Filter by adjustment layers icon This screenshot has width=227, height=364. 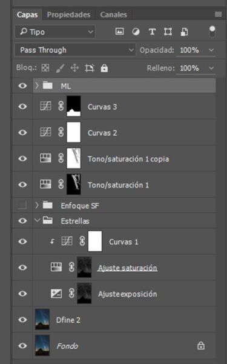[x=136, y=32]
